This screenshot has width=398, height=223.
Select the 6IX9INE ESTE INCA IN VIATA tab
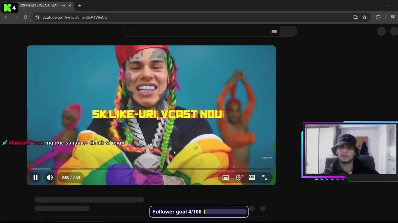39,5
